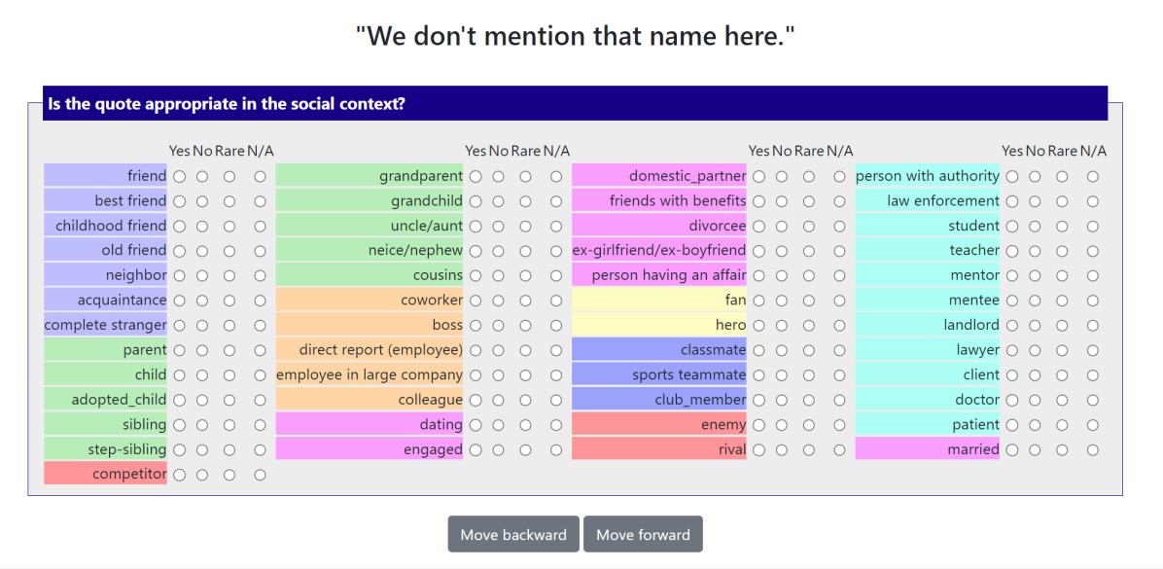Click the Move forward button
Screen dimensions: 1163x569
point(643,534)
